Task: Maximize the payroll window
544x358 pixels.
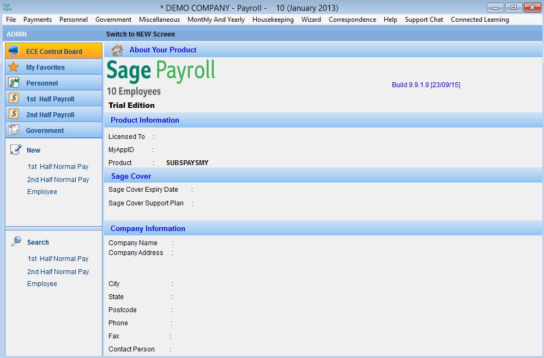Action: point(514,8)
